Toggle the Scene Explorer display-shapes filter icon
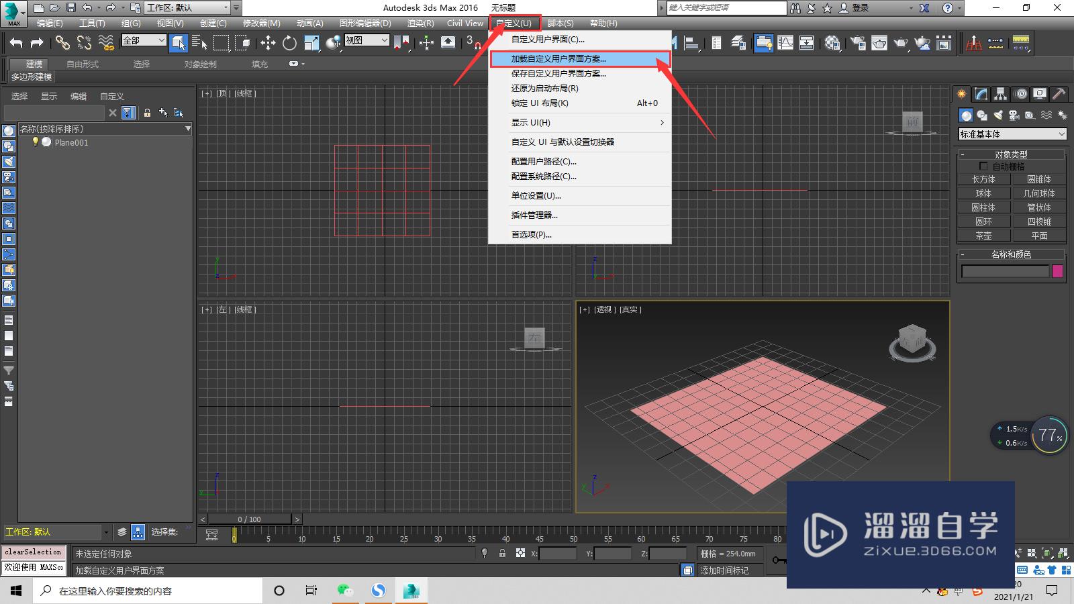Screen dimensions: 1074x604 pyautogui.click(x=9, y=146)
